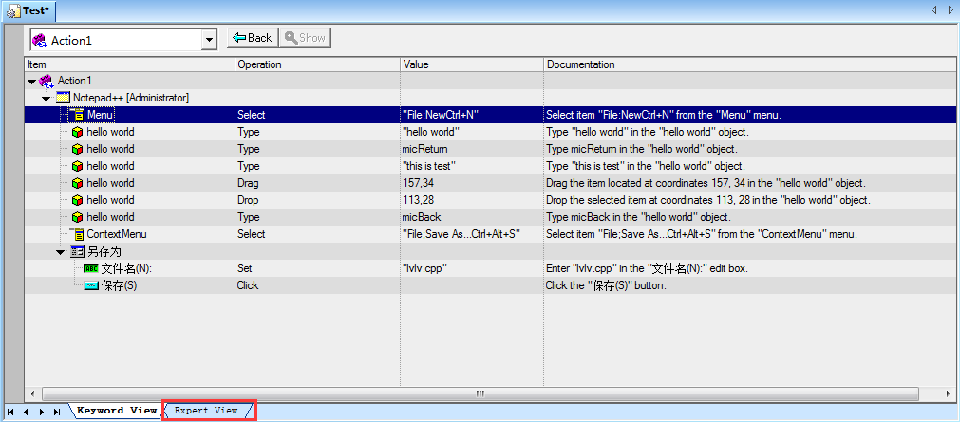Collapse the Action1 tree node
Screen dimensions: 960x422
click(32, 81)
